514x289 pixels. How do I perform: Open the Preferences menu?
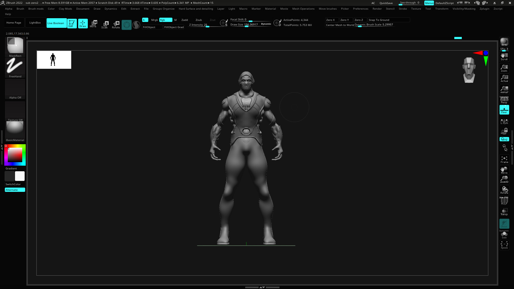click(x=360, y=9)
